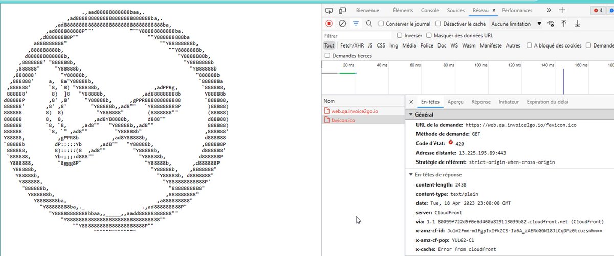This screenshot has height=256, width=614.
Task: Switch to the Bienvenue tab
Action: tap(367, 10)
